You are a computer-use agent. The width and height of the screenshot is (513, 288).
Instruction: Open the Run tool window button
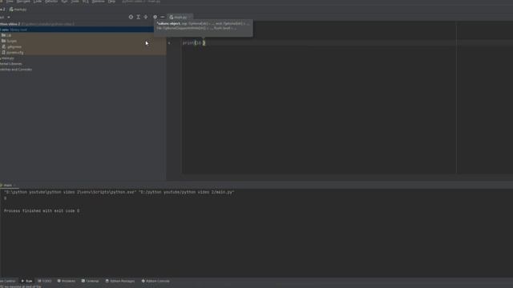[26, 281]
